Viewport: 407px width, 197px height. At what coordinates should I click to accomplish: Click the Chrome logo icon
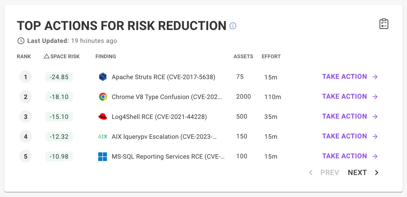pos(103,97)
